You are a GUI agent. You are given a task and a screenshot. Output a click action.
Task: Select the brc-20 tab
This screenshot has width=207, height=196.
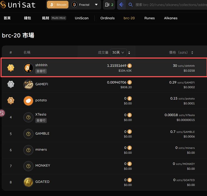coord(129,18)
